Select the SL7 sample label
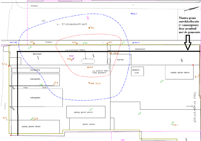201x141 pixels. click(x=196, y=77)
